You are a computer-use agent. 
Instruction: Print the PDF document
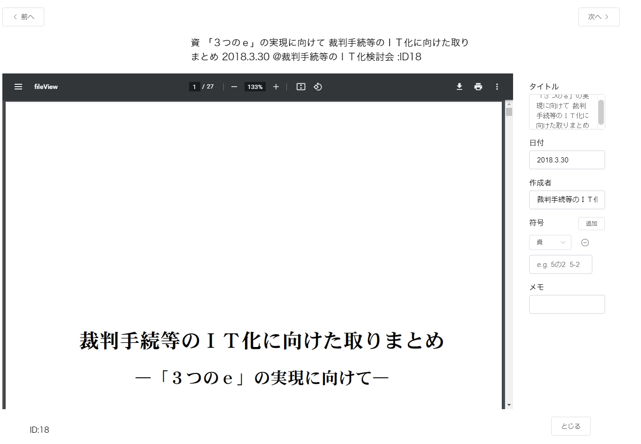pos(478,87)
